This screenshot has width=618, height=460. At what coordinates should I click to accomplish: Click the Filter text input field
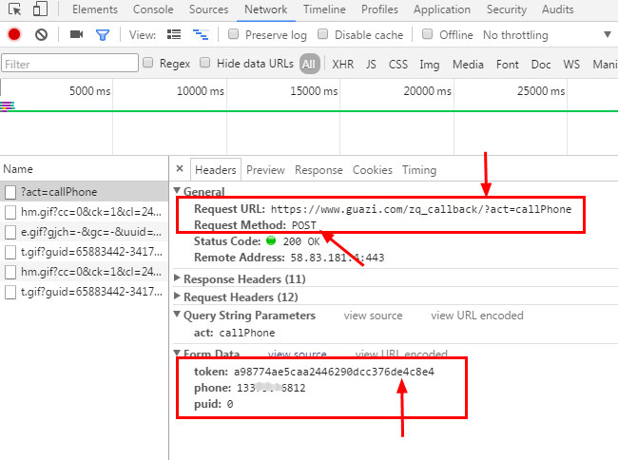click(x=67, y=65)
